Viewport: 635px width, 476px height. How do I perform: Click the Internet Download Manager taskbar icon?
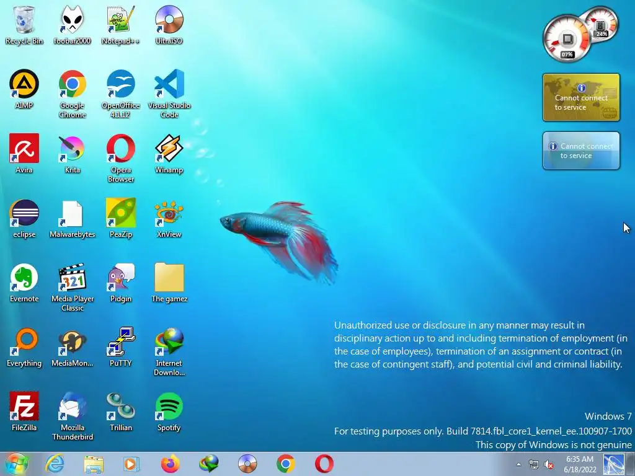[209, 464]
